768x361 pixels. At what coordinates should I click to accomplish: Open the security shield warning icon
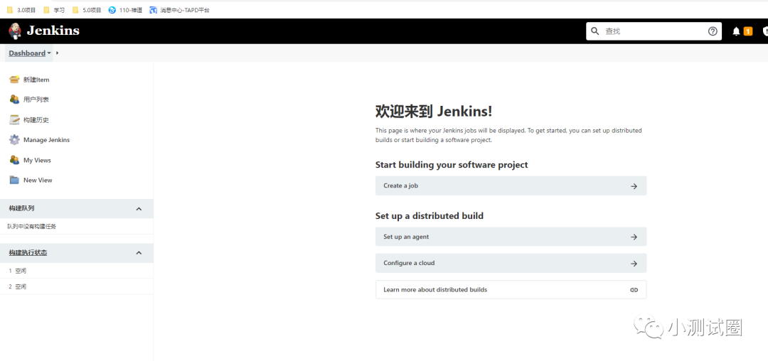pos(765,31)
